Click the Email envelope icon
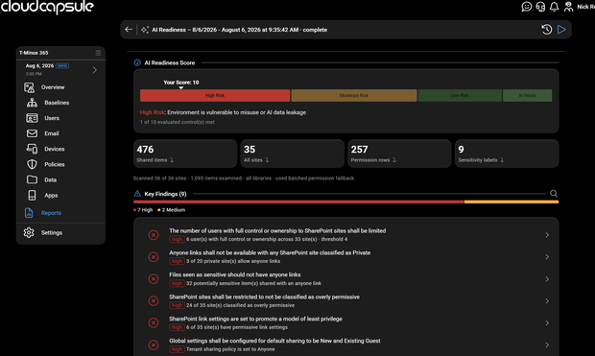The image size is (595, 356). point(32,133)
